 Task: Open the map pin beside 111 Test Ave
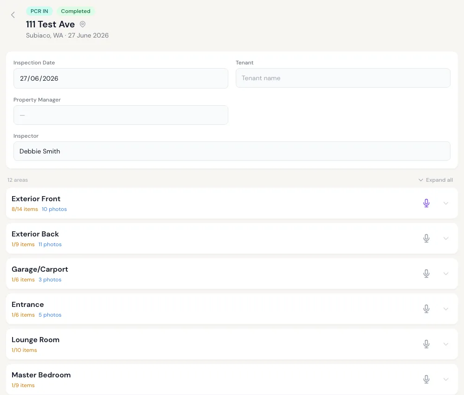[83, 24]
